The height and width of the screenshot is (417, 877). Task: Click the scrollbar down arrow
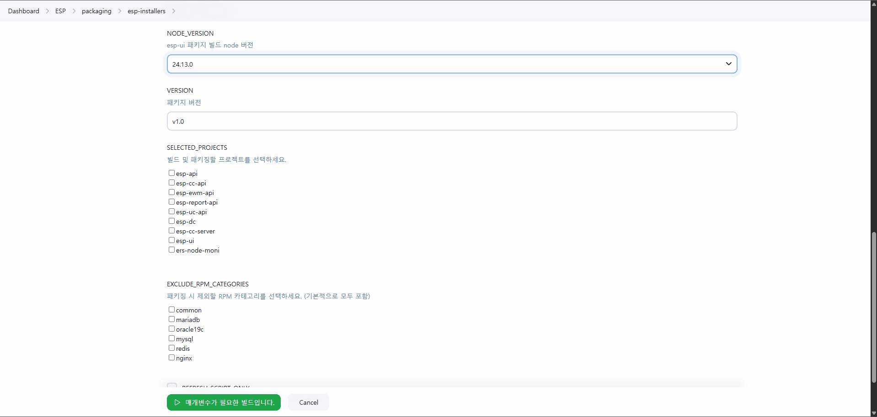874,413
